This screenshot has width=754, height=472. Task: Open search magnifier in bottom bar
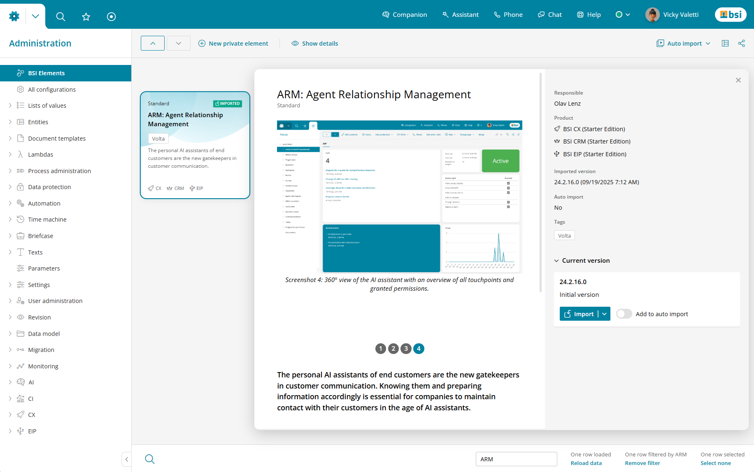pyautogui.click(x=150, y=459)
